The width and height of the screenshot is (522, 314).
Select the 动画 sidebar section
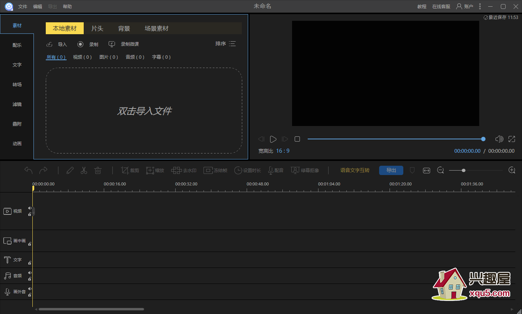coord(17,143)
